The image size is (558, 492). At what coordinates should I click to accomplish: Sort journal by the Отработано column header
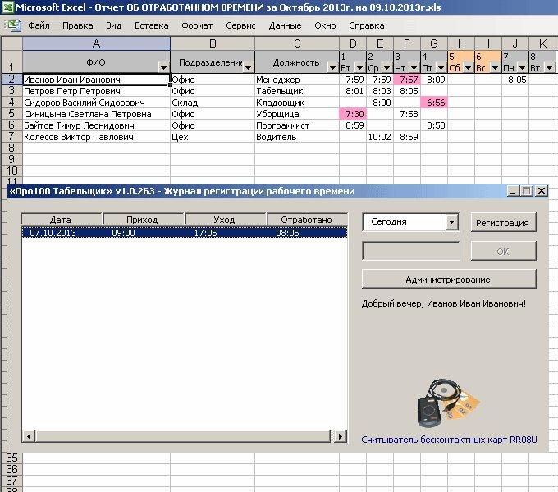307,219
